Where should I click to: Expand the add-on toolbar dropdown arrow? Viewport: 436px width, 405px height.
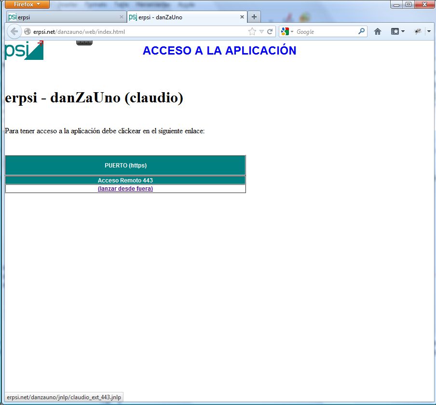click(x=429, y=31)
